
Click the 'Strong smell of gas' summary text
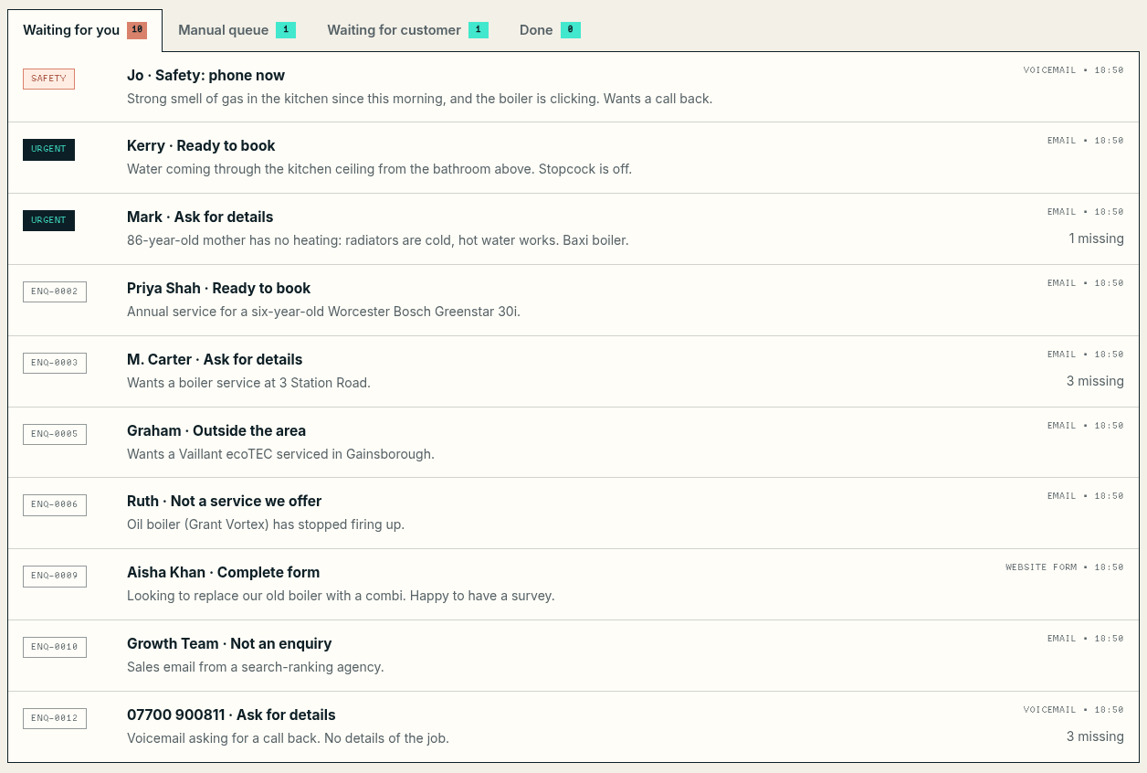tap(419, 99)
